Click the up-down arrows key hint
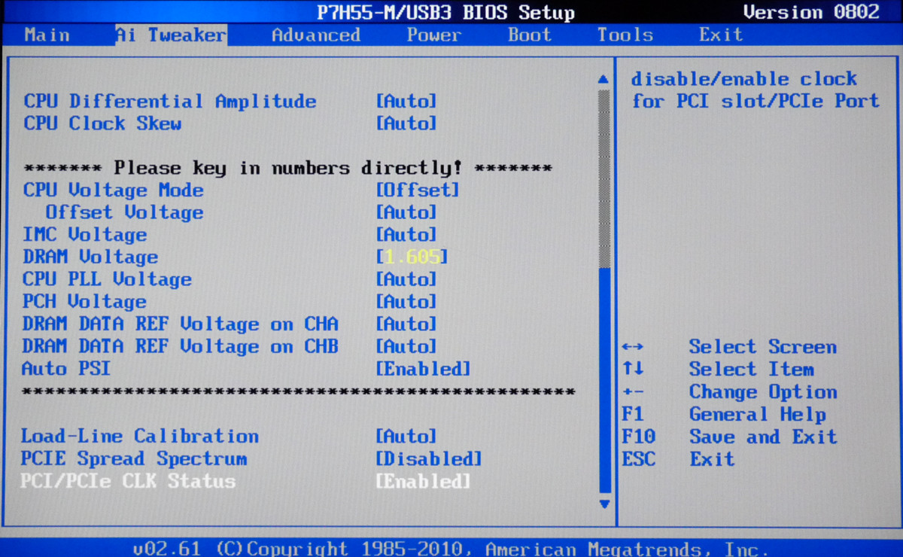 633,370
